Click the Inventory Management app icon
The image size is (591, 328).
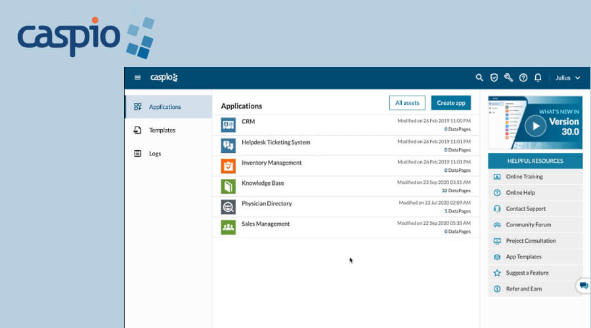pos(228,166)
